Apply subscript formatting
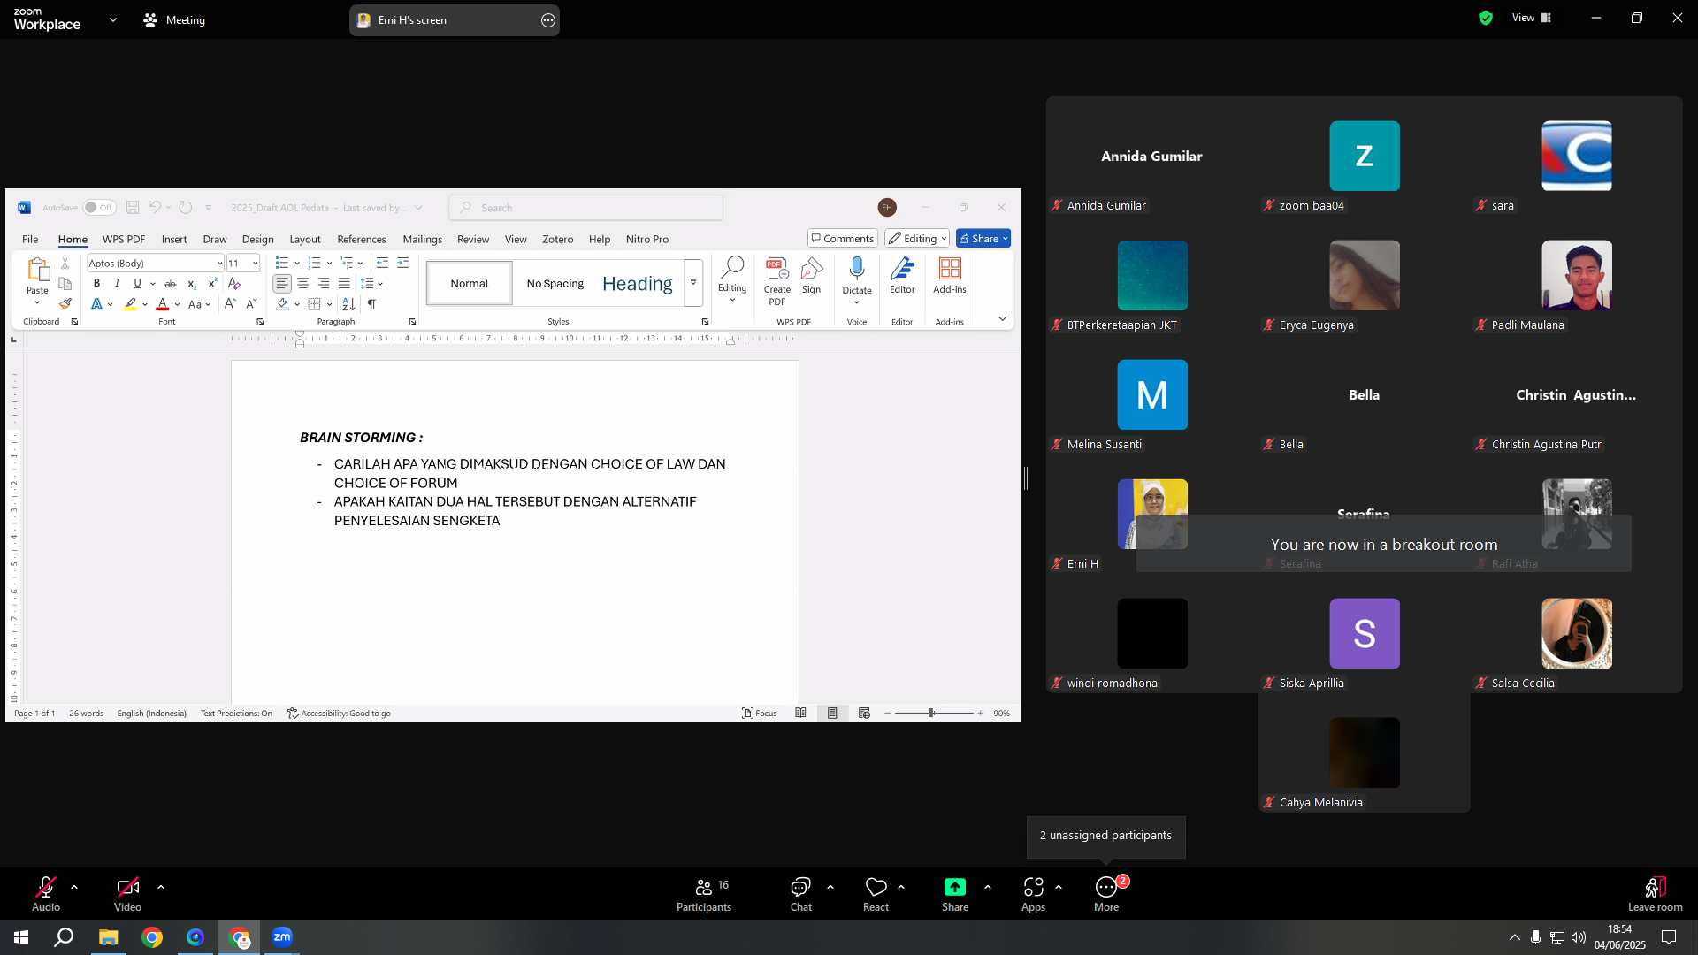1698x955 pixels. (192, 284)
